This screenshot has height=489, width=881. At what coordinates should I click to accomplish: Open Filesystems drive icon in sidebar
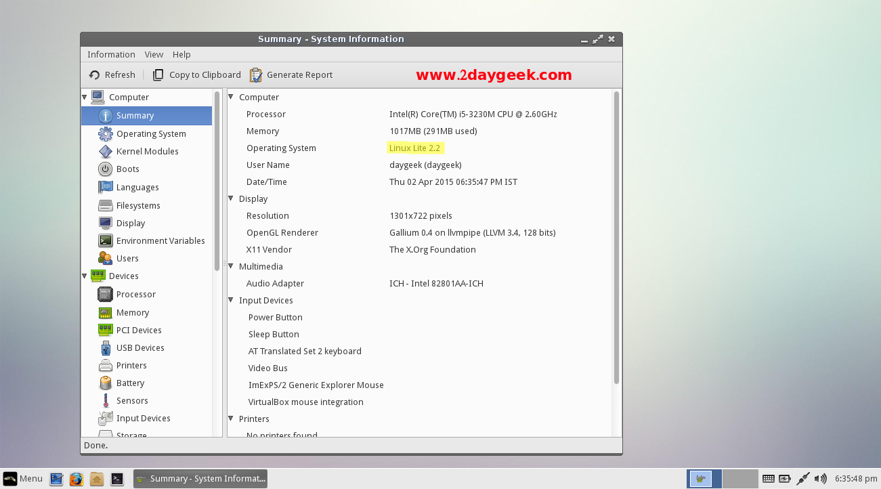tap(105, 206)
